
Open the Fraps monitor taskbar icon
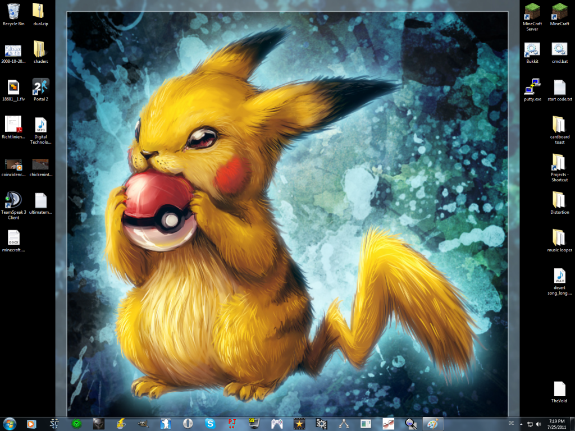[254, 424]
